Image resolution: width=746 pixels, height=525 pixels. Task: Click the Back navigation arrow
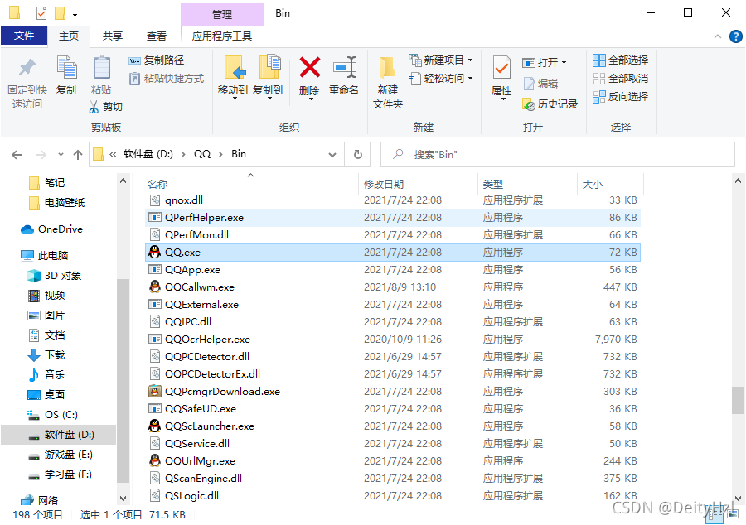tap(17, 154)
